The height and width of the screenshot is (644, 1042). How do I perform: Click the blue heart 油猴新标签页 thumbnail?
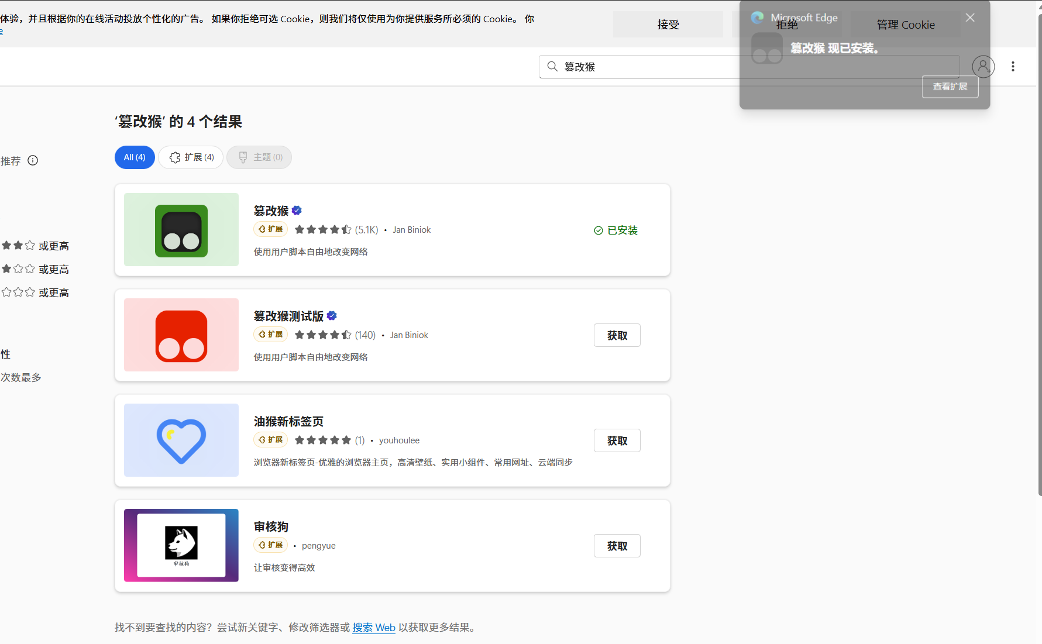(181, 440)
